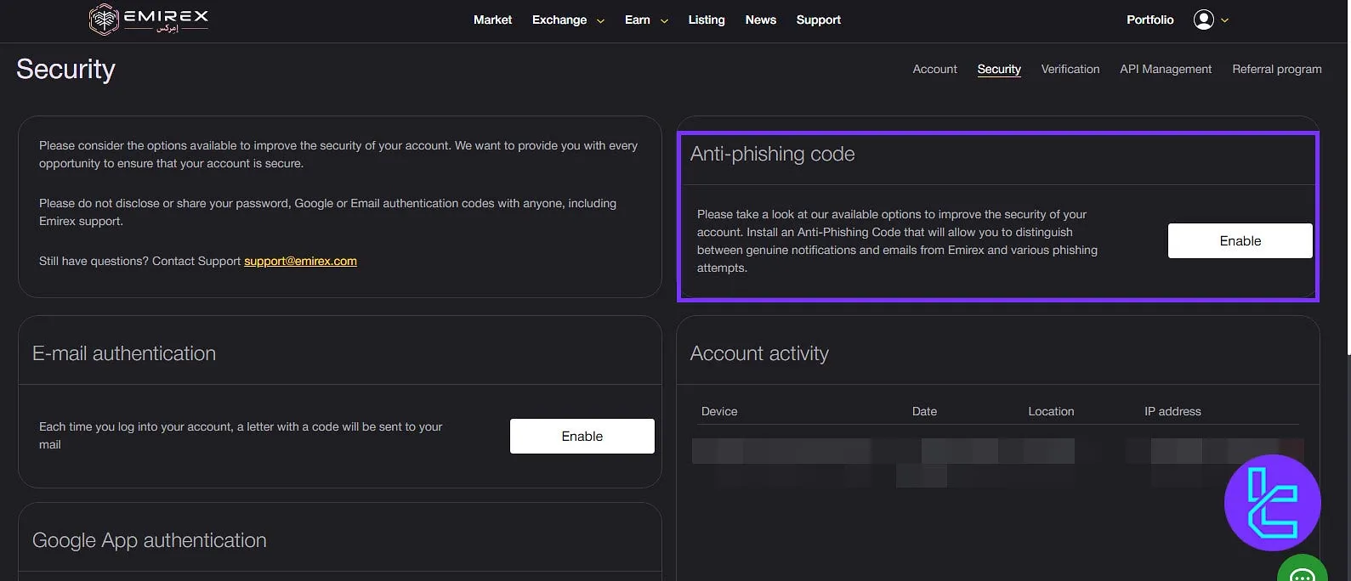Click the Security page title
Viewport: 1351px width, 581px height.
[65, 69]
